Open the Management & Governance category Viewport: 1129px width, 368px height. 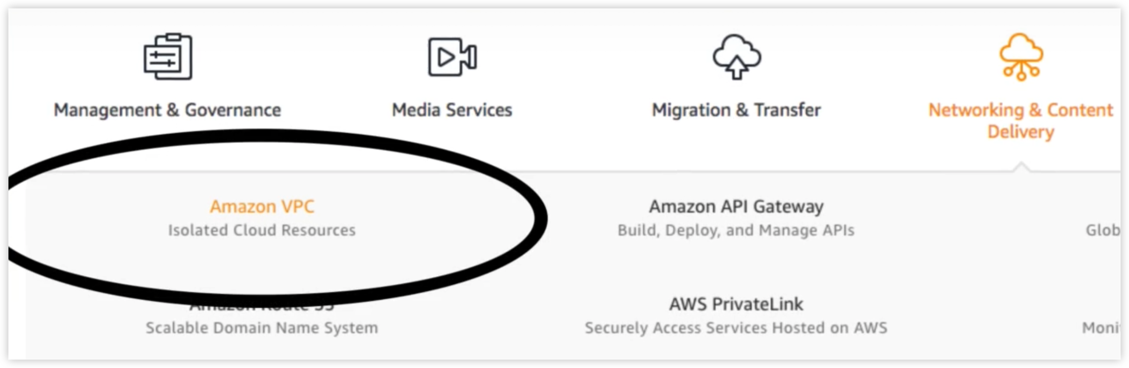(167, 110)
